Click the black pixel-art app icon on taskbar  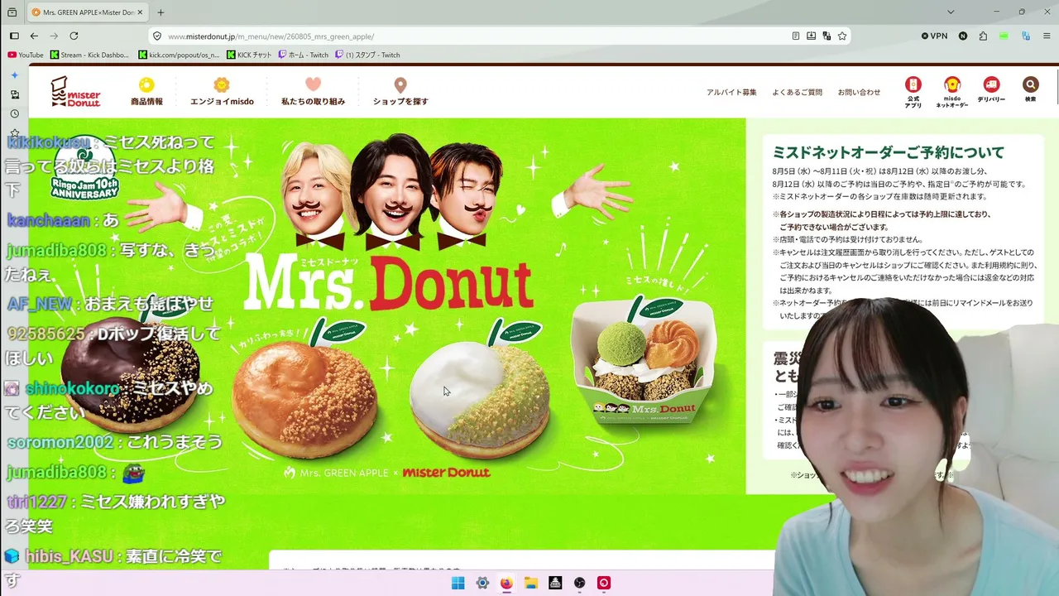pos(555,583)
